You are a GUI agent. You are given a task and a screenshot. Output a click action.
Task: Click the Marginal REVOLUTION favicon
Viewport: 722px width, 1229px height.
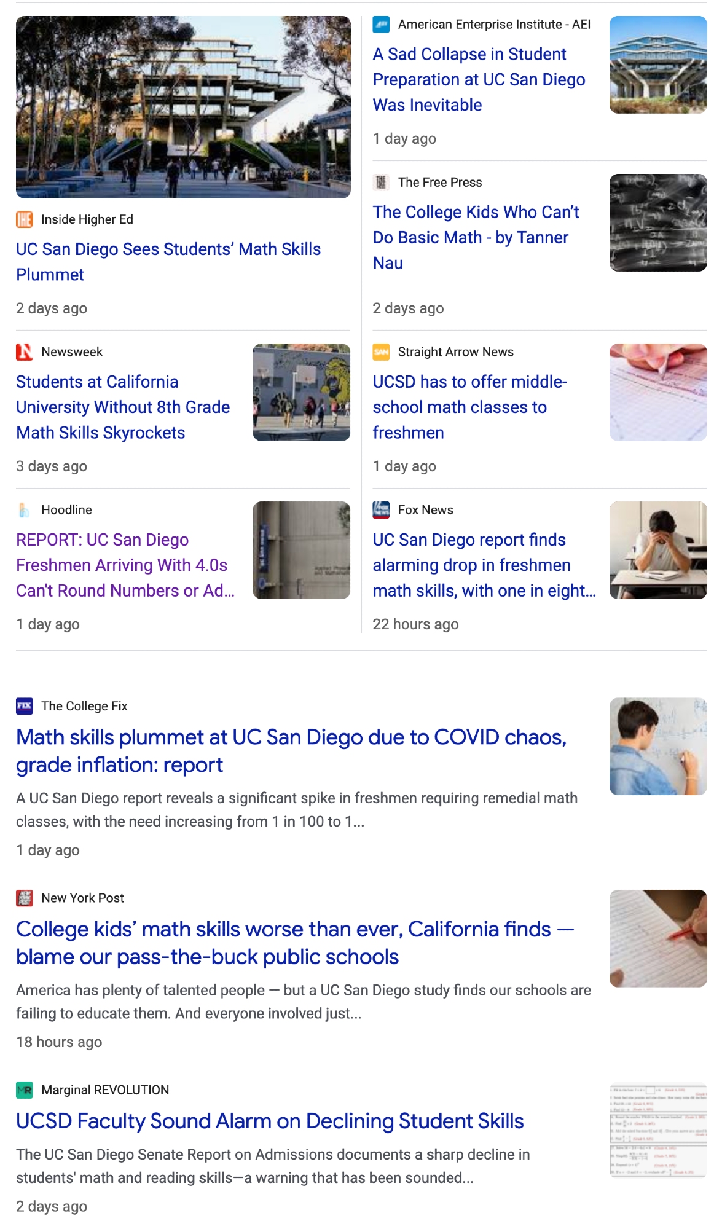coord(25,1090)
